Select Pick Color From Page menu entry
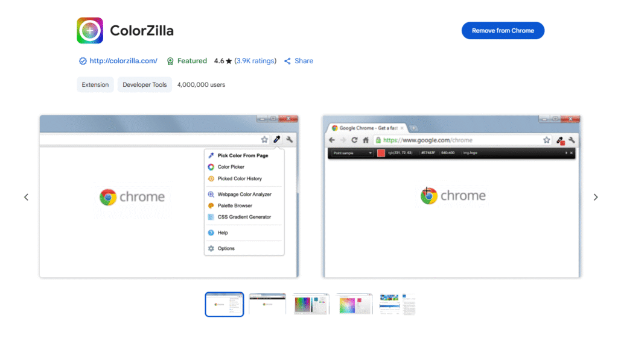The width and height of the screenshot is (618, 338). point(244,155)
